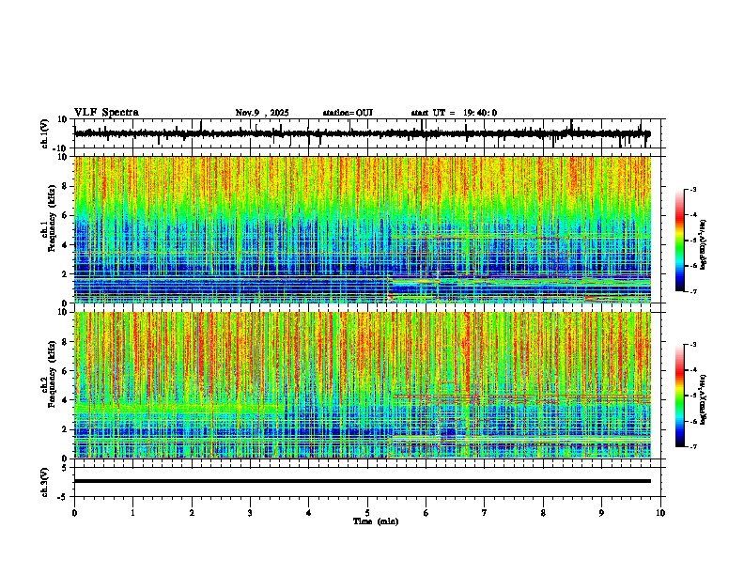Screen dimensions: 744x575
Task: Click the time axis tick label '0'
Action: point(74,513)
